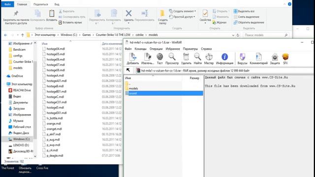The width and height of the screenshot is (315, 177).
Task: Select sound folder in WinRAR list
Action: coord(164,93)
